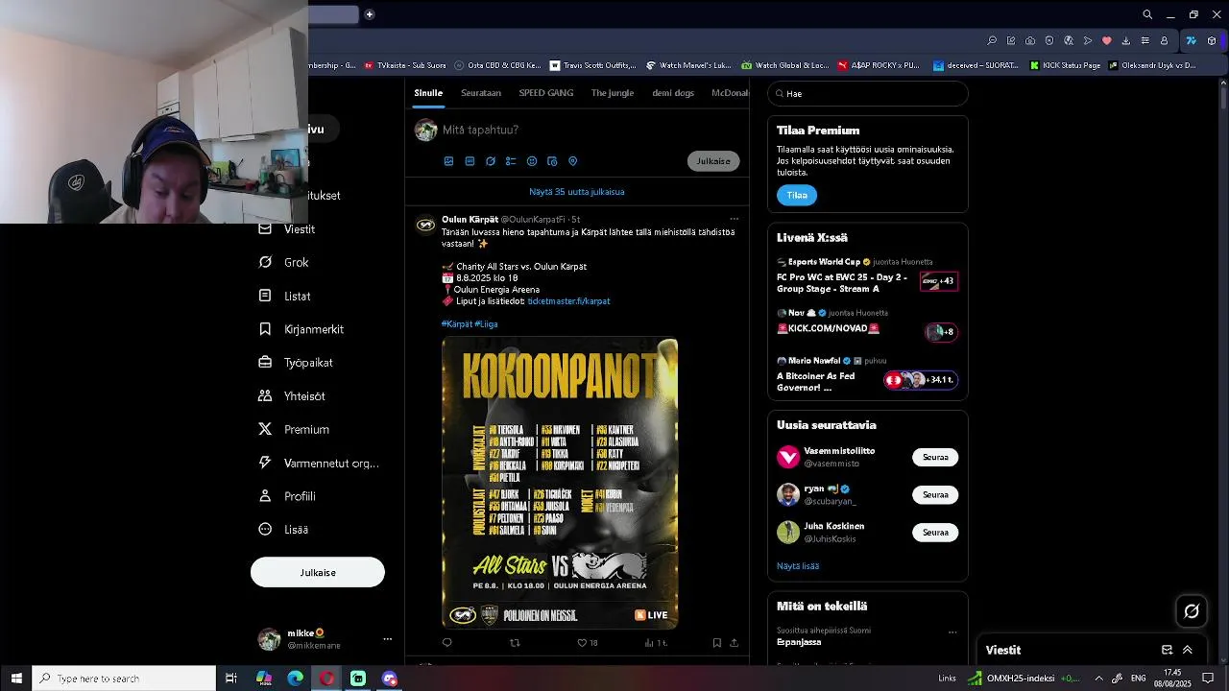View analytics of the Oulun Kärpät post
Viewport: 1229px width, 691px height.
coord(656,643)
